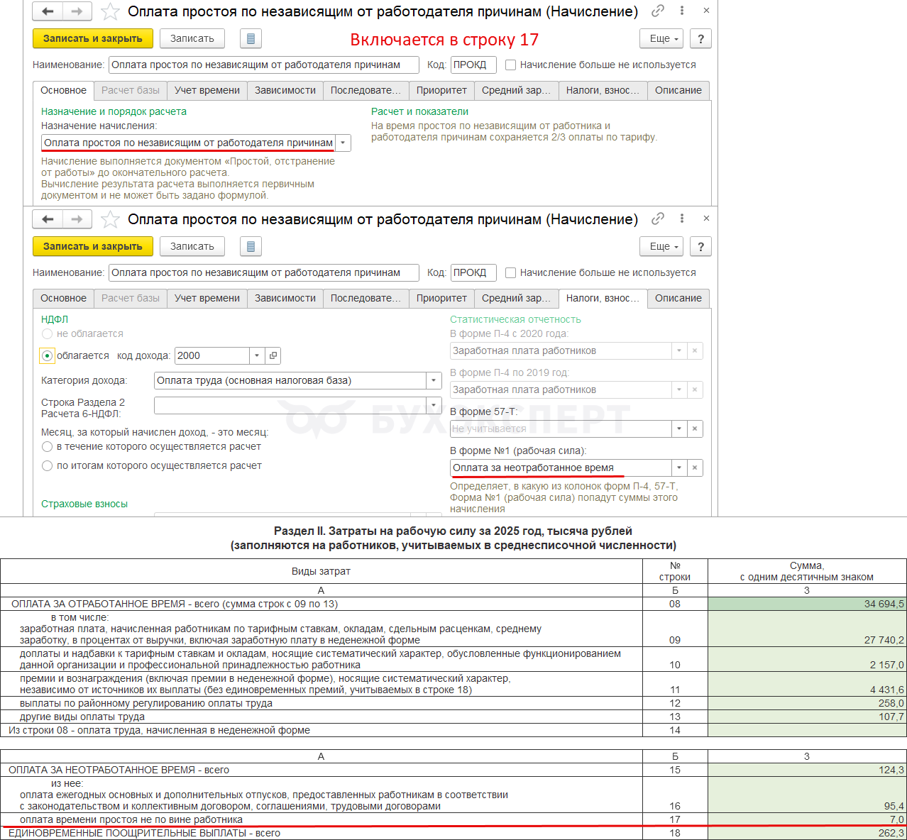907x840 pixels.
Task: Click the 'Код' field in the upper window
Action: coord(473,65)
